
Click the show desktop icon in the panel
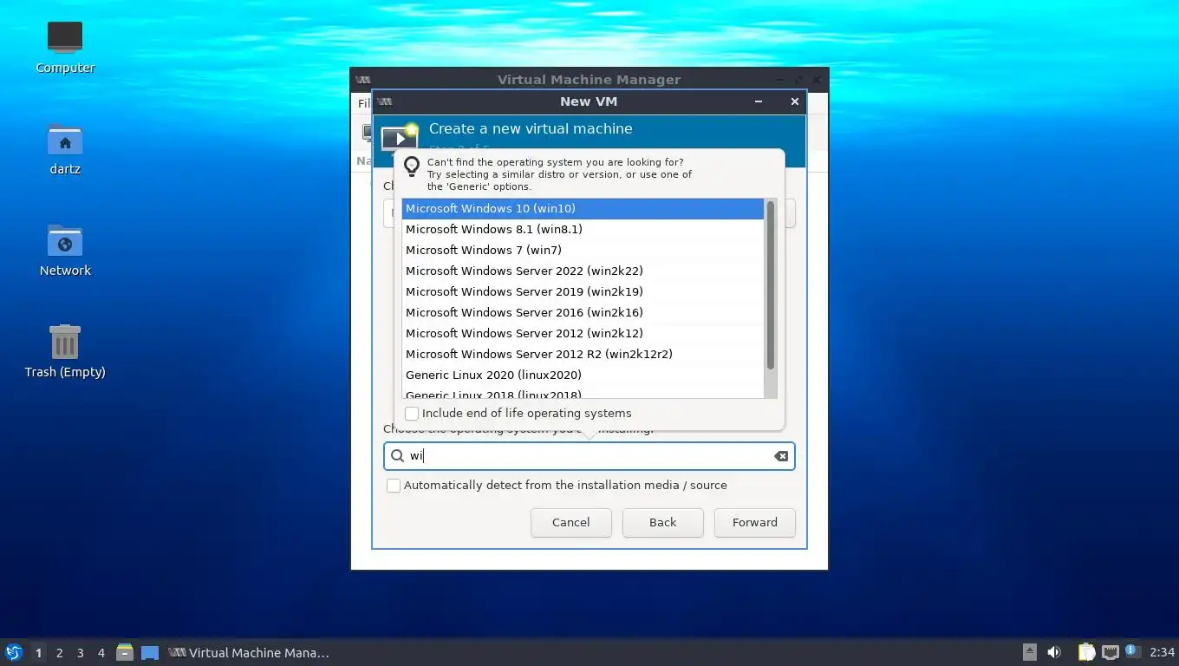click(x=150, y=652)
